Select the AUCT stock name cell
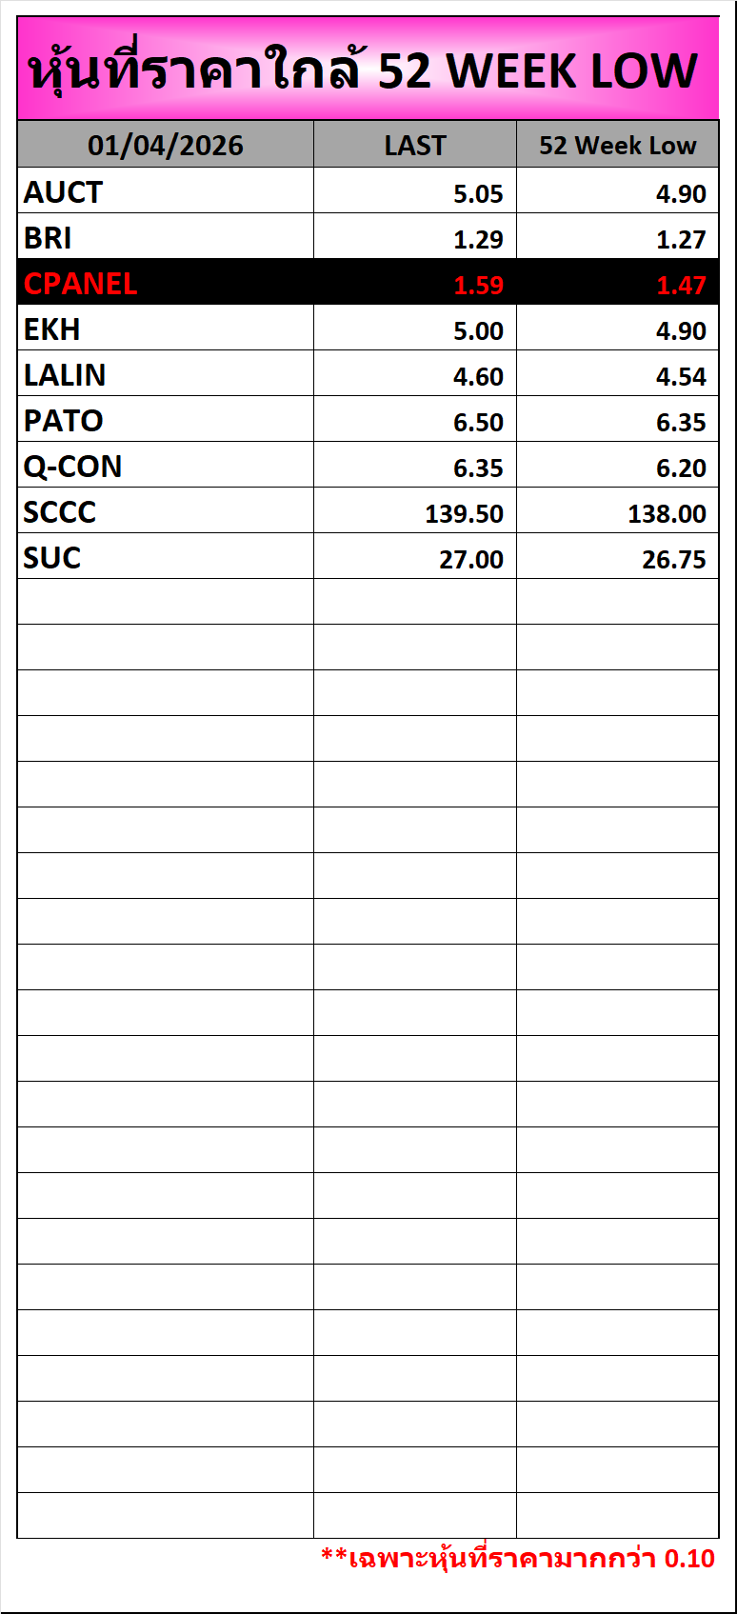Image resolution: width=737 pixels, height=1614 pixels. [63, 192]
